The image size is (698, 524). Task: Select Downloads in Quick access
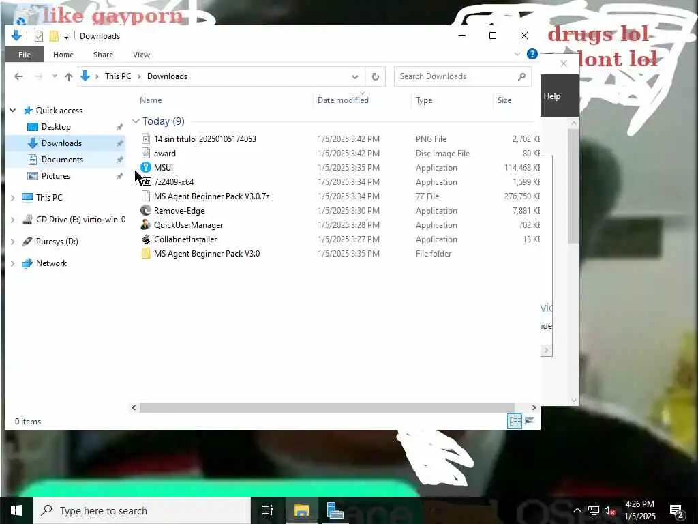coord(61,143)
